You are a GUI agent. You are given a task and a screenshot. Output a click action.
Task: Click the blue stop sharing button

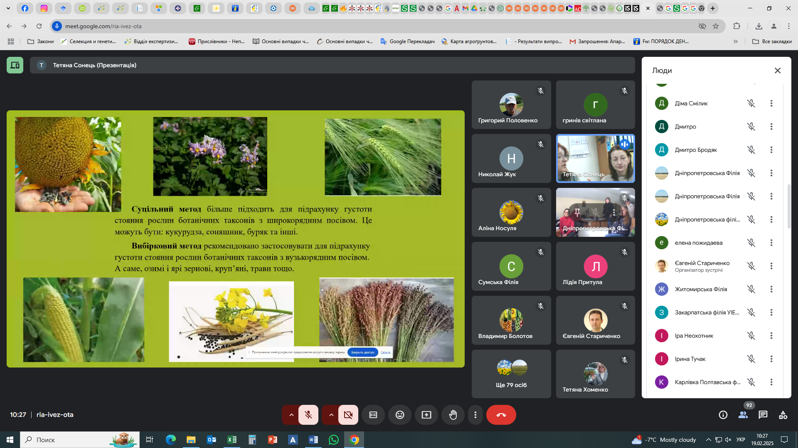(362, 352)
